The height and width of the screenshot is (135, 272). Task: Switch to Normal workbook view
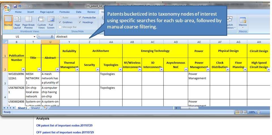click(8, 22)
